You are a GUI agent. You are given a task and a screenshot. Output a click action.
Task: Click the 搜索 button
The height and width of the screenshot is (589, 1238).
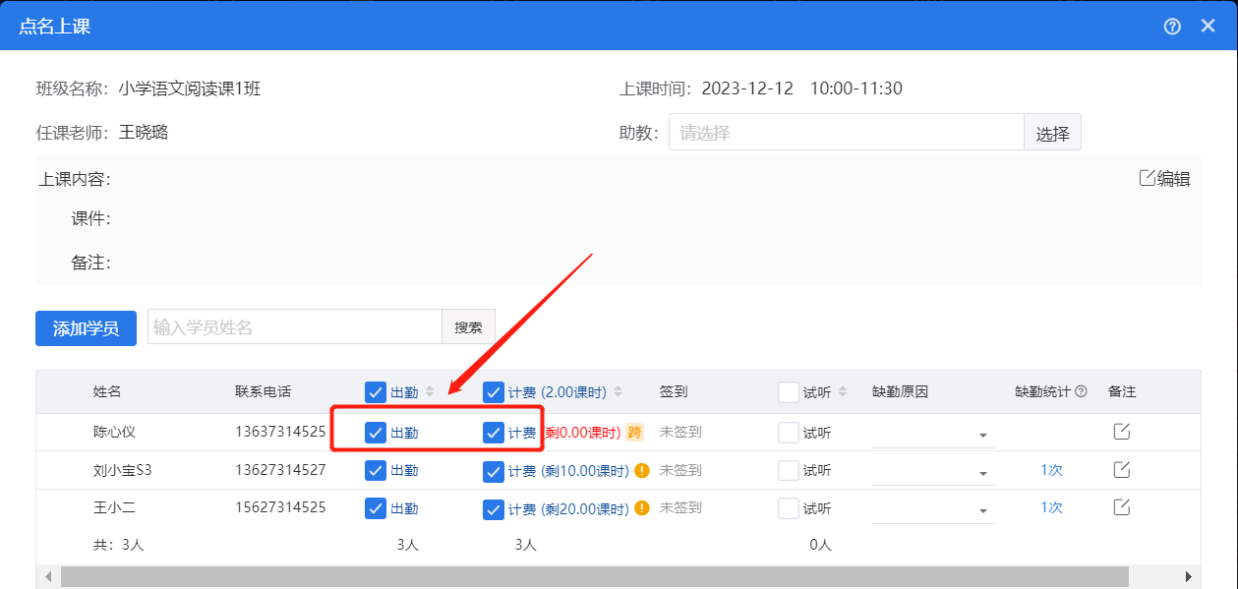468,326
